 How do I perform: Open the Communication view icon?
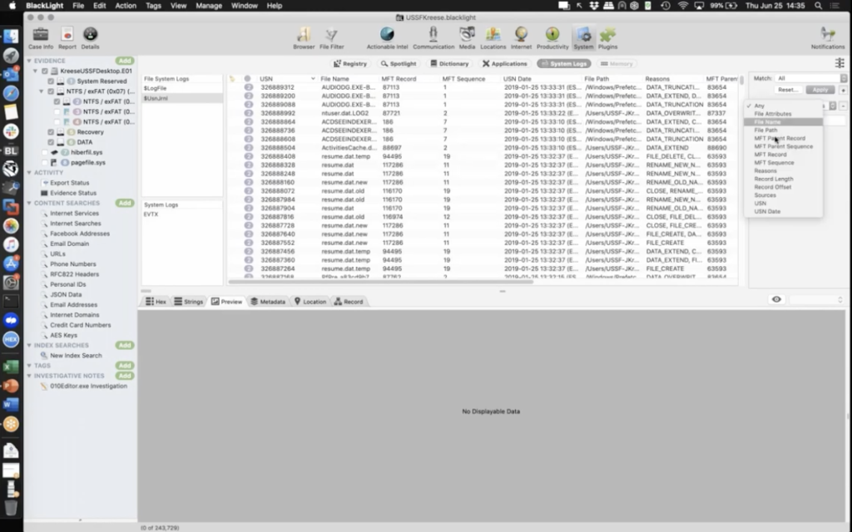(433, 35)
